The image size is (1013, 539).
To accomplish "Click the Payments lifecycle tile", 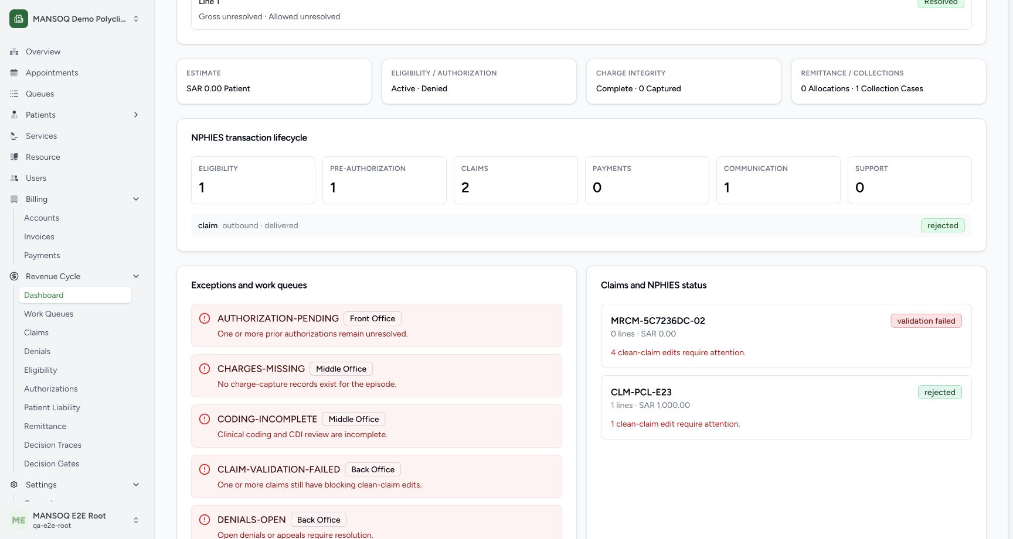I will point(647,180).
